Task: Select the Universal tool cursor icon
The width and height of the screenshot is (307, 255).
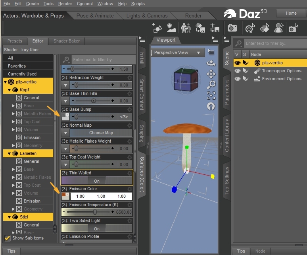Action: point(250,28)
